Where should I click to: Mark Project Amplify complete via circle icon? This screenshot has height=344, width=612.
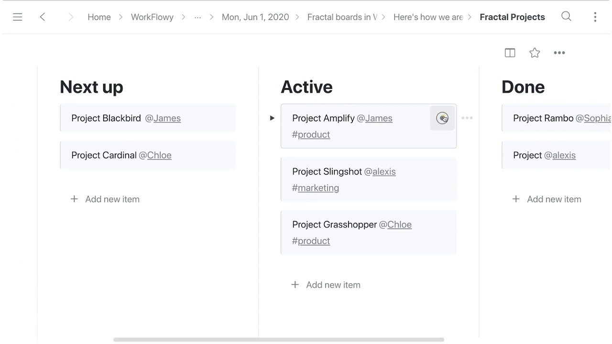coord(442,118)
